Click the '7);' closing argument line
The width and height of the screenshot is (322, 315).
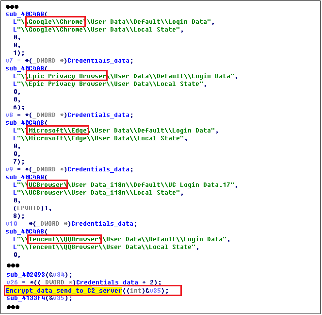point(19,162)
